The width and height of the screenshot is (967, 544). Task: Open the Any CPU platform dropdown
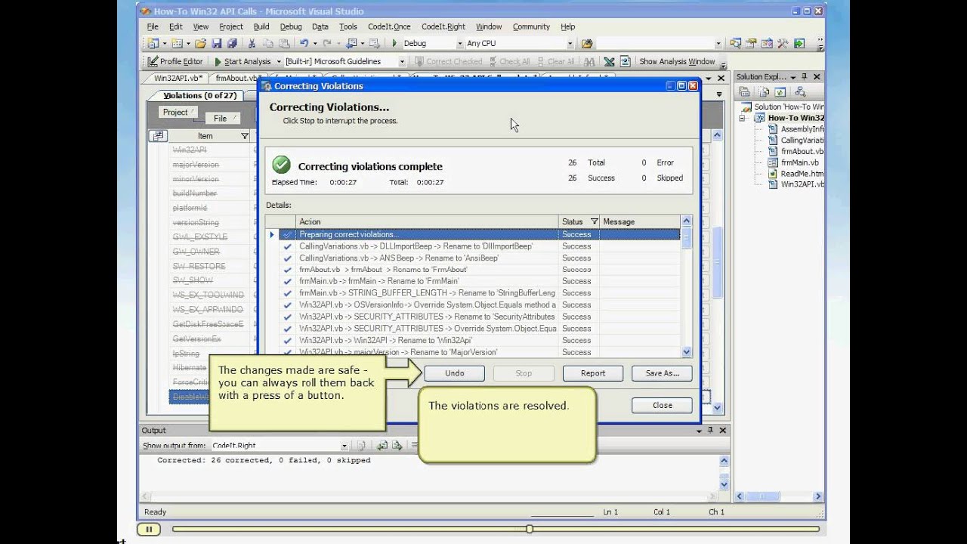pos(570,44)
